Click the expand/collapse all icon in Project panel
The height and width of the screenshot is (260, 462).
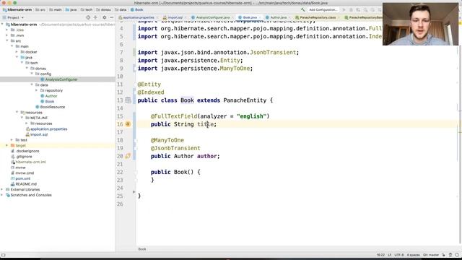click(x=95, y=17)
